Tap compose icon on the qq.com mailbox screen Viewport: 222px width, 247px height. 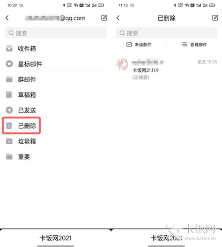pyautogui.click(x=104, y=18)
